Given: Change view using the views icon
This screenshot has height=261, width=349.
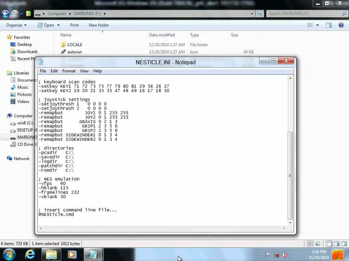Looking at the screenshot, I should tap(310, 25).
